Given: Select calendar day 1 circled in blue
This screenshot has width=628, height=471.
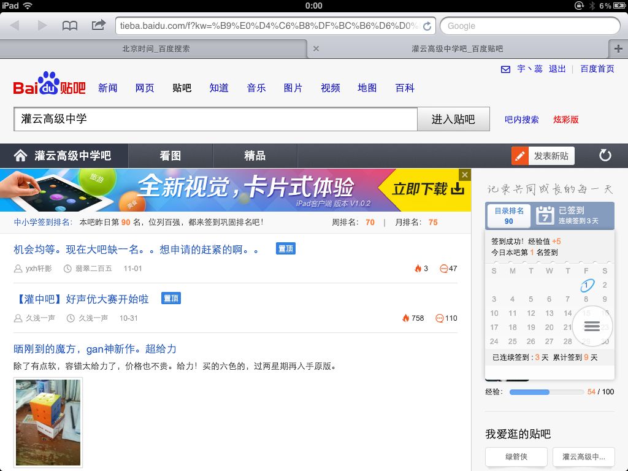Looking at the screenshot, I should point(587,285).
